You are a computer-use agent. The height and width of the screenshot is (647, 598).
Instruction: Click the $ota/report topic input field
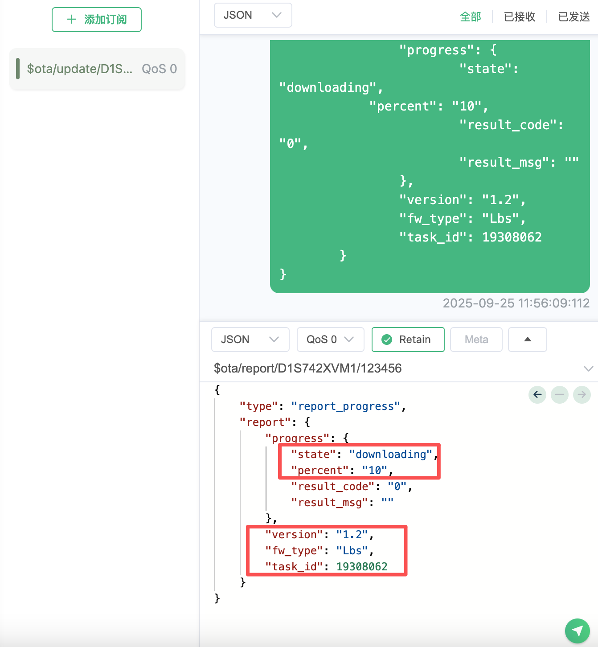(x=392, y=369)
